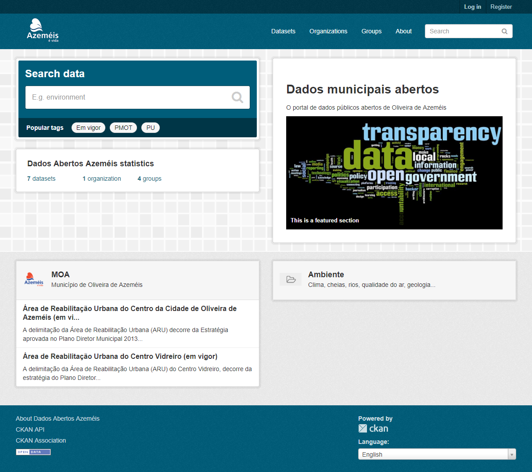Image resolution: width=532 pixels, height=472 pixels.
Task: Click the MOA organization logo
Action: tap(33, 279)
